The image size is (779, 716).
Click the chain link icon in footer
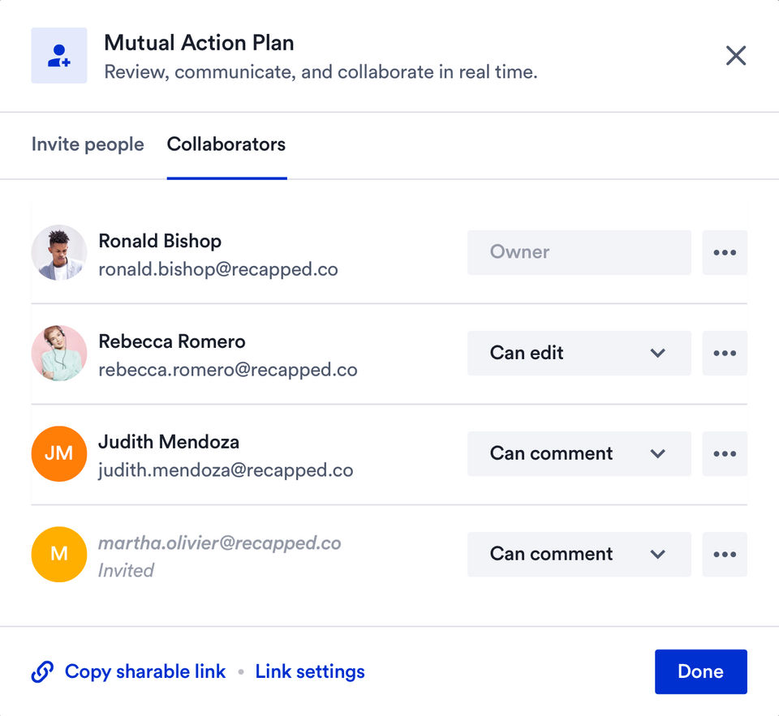coord(42,671)
